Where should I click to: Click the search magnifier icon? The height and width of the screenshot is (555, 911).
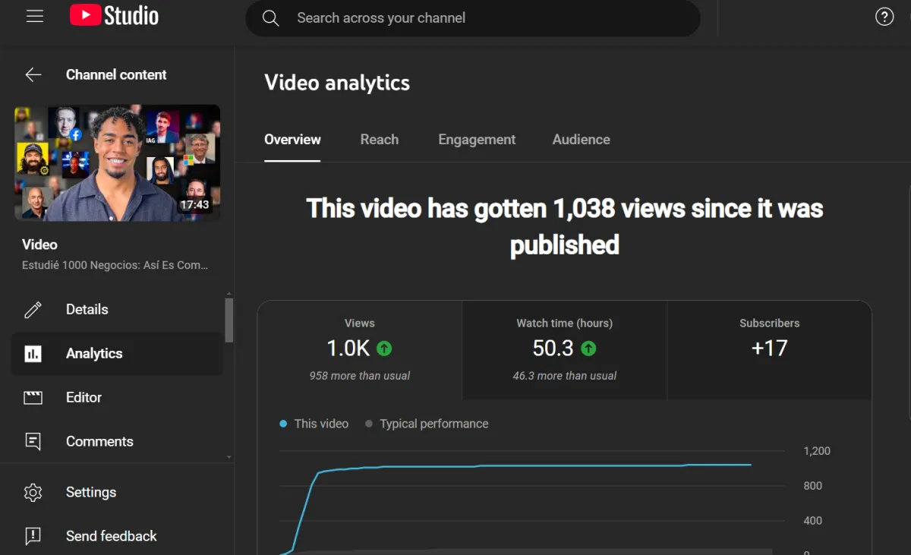click(x=271, y=18)
